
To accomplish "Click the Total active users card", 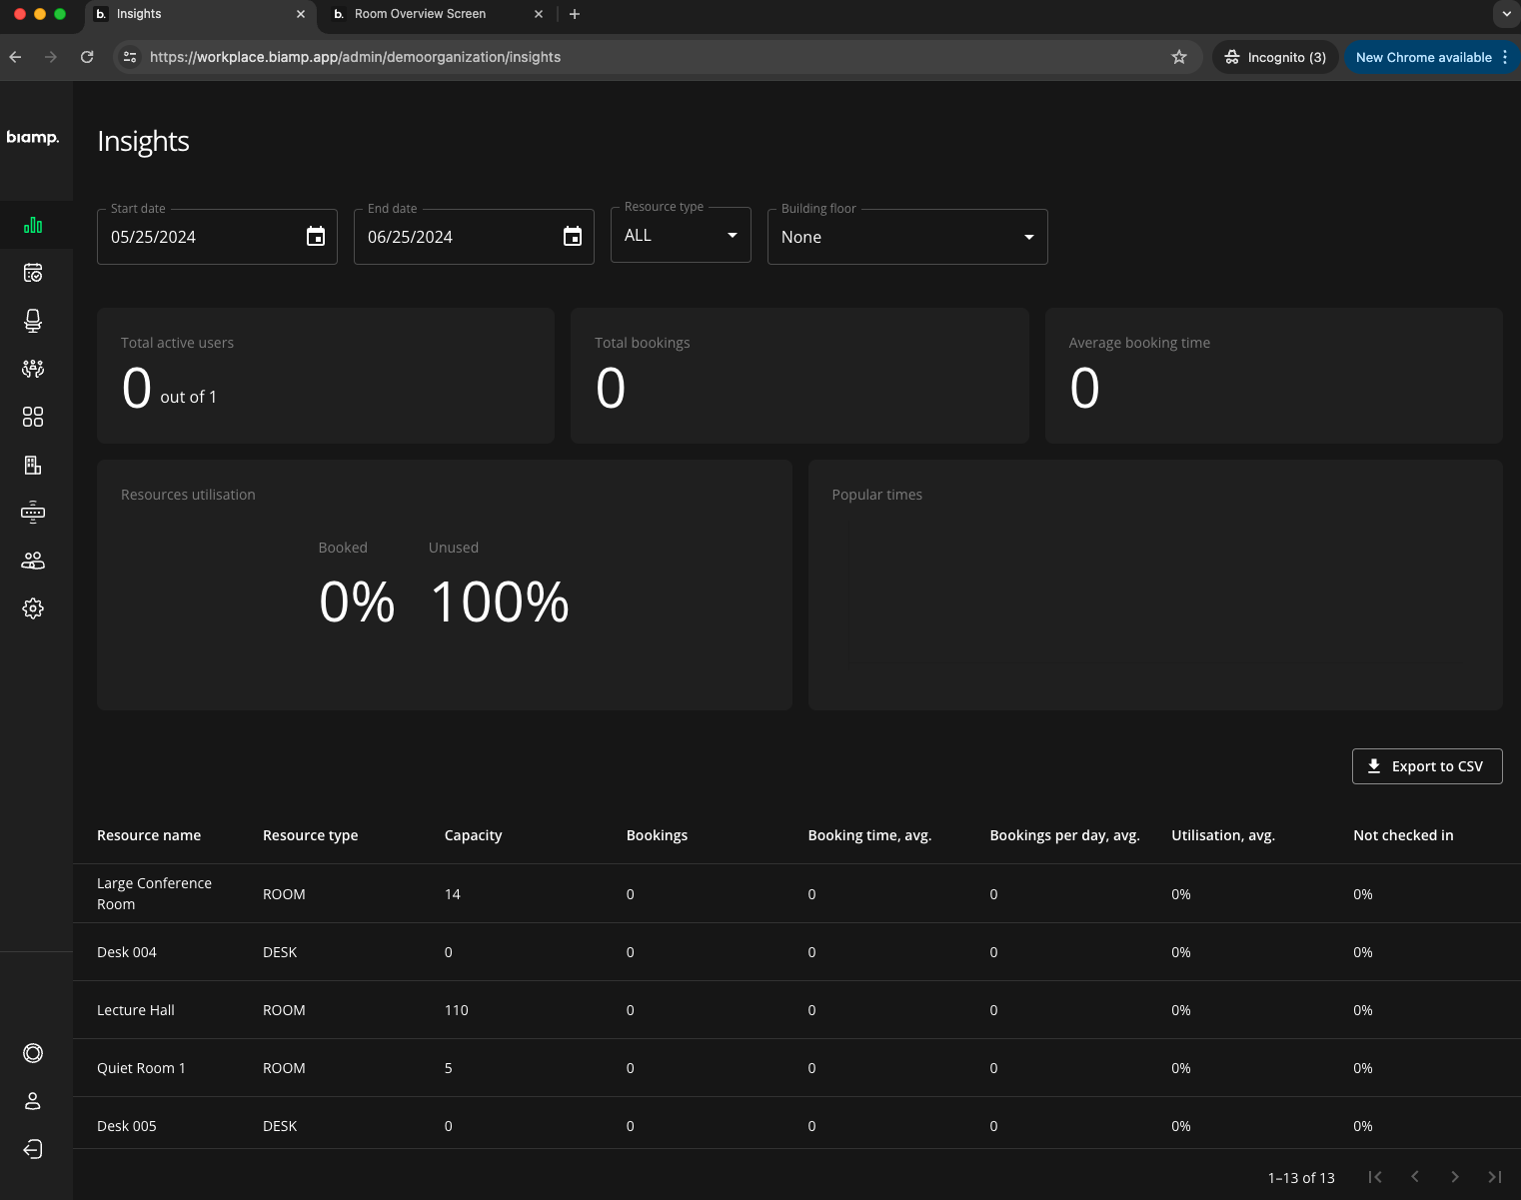I will tap(326, 376).
